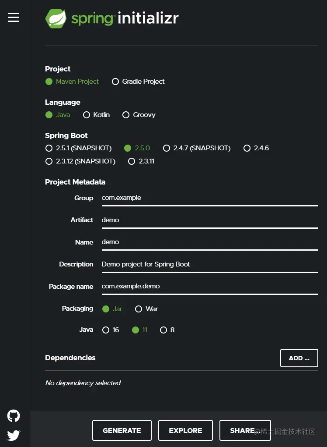Click the Group label

pyautogui.click(x=84, y=198)
